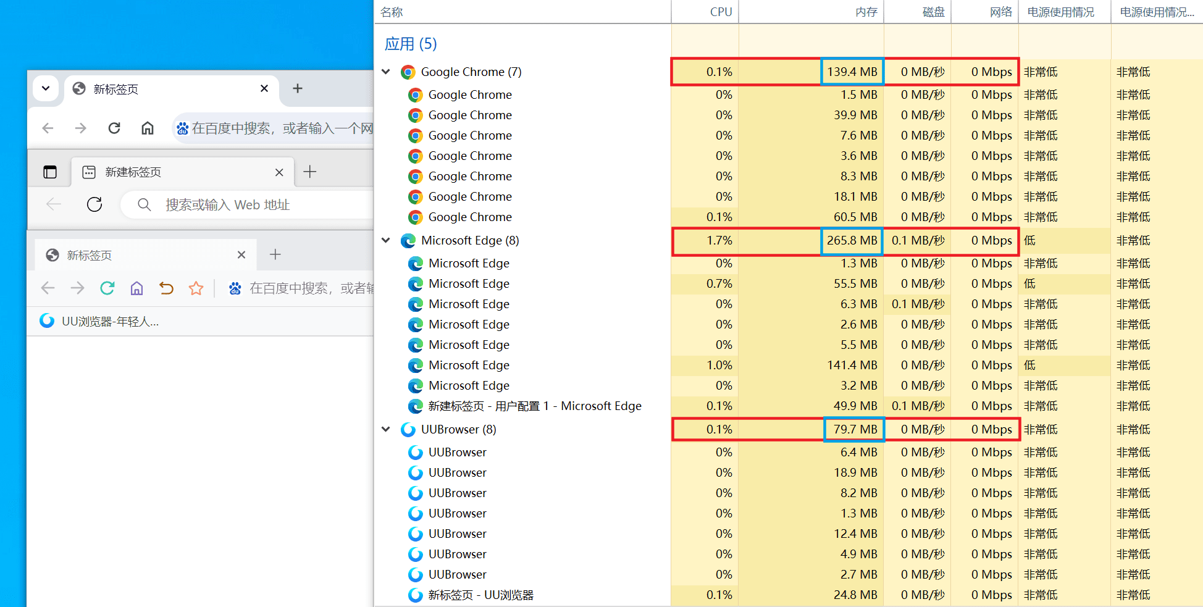Collapse the Microsoft Edge (8) process group
This screenshot has height=607, width=1203.
[386, 240]
